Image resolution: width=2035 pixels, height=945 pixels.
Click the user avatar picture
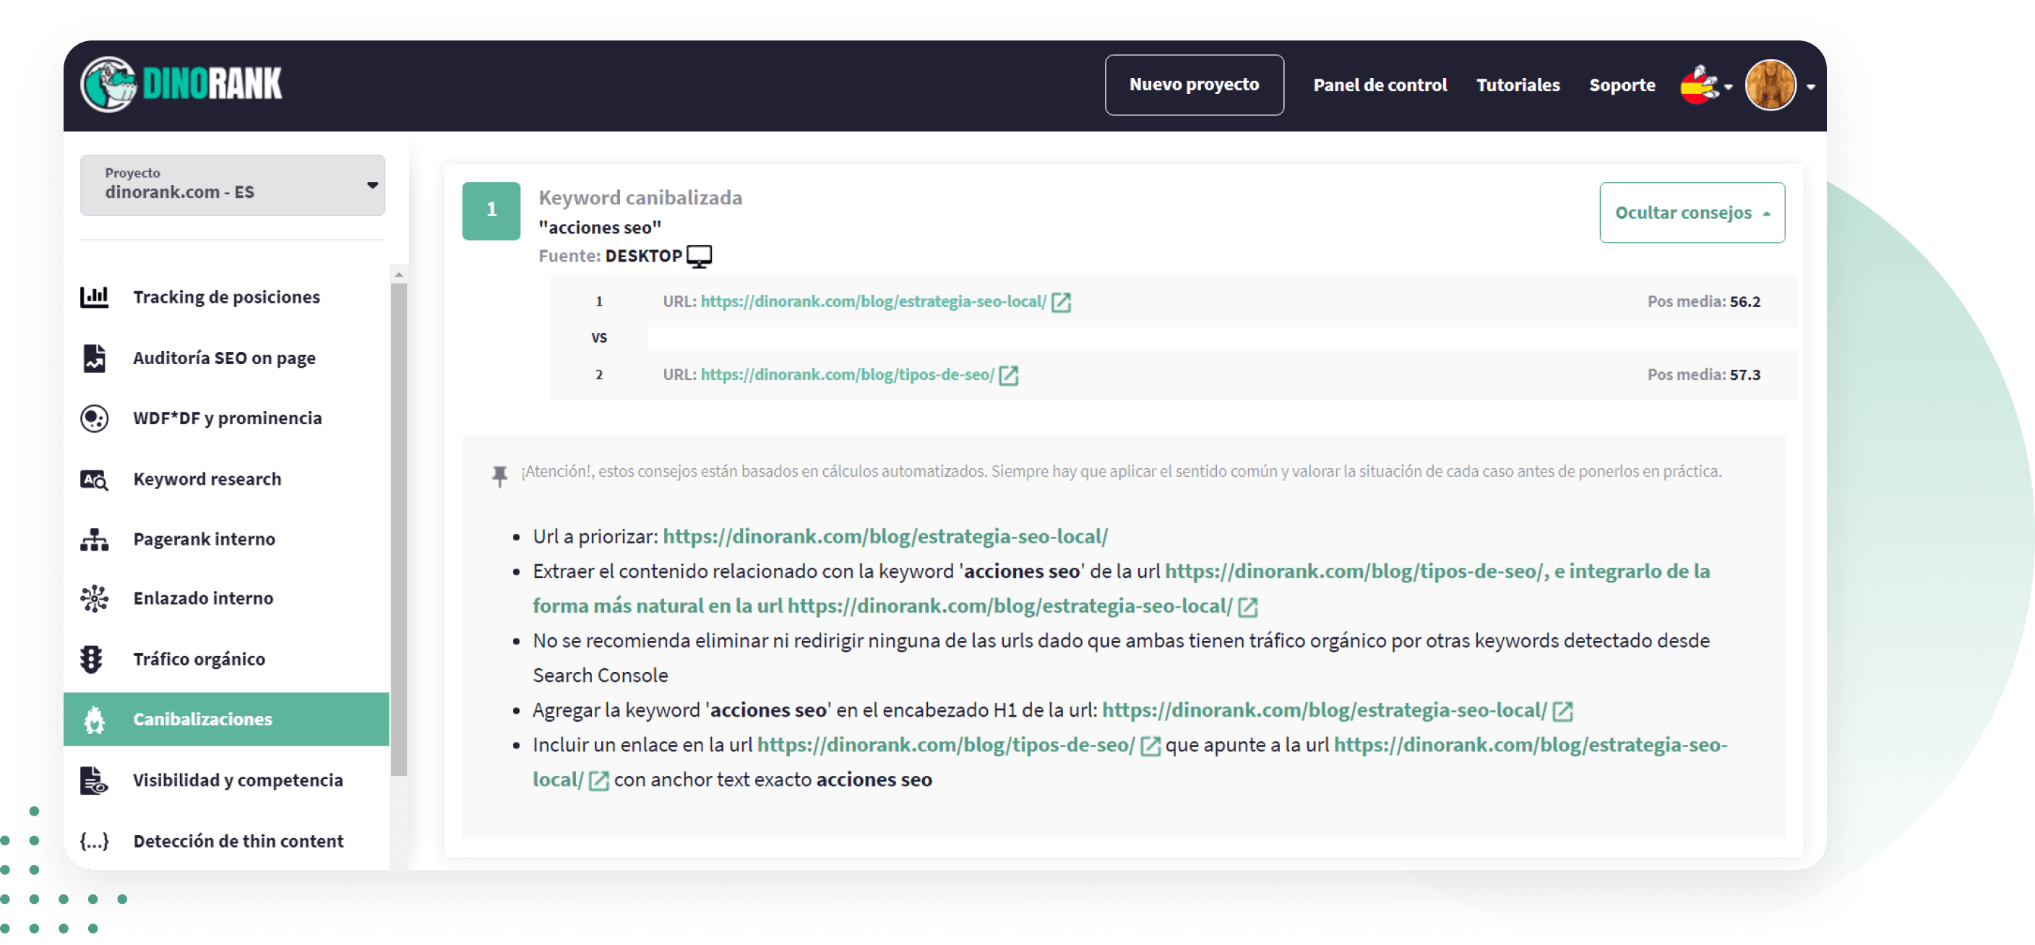point(1771,85)
